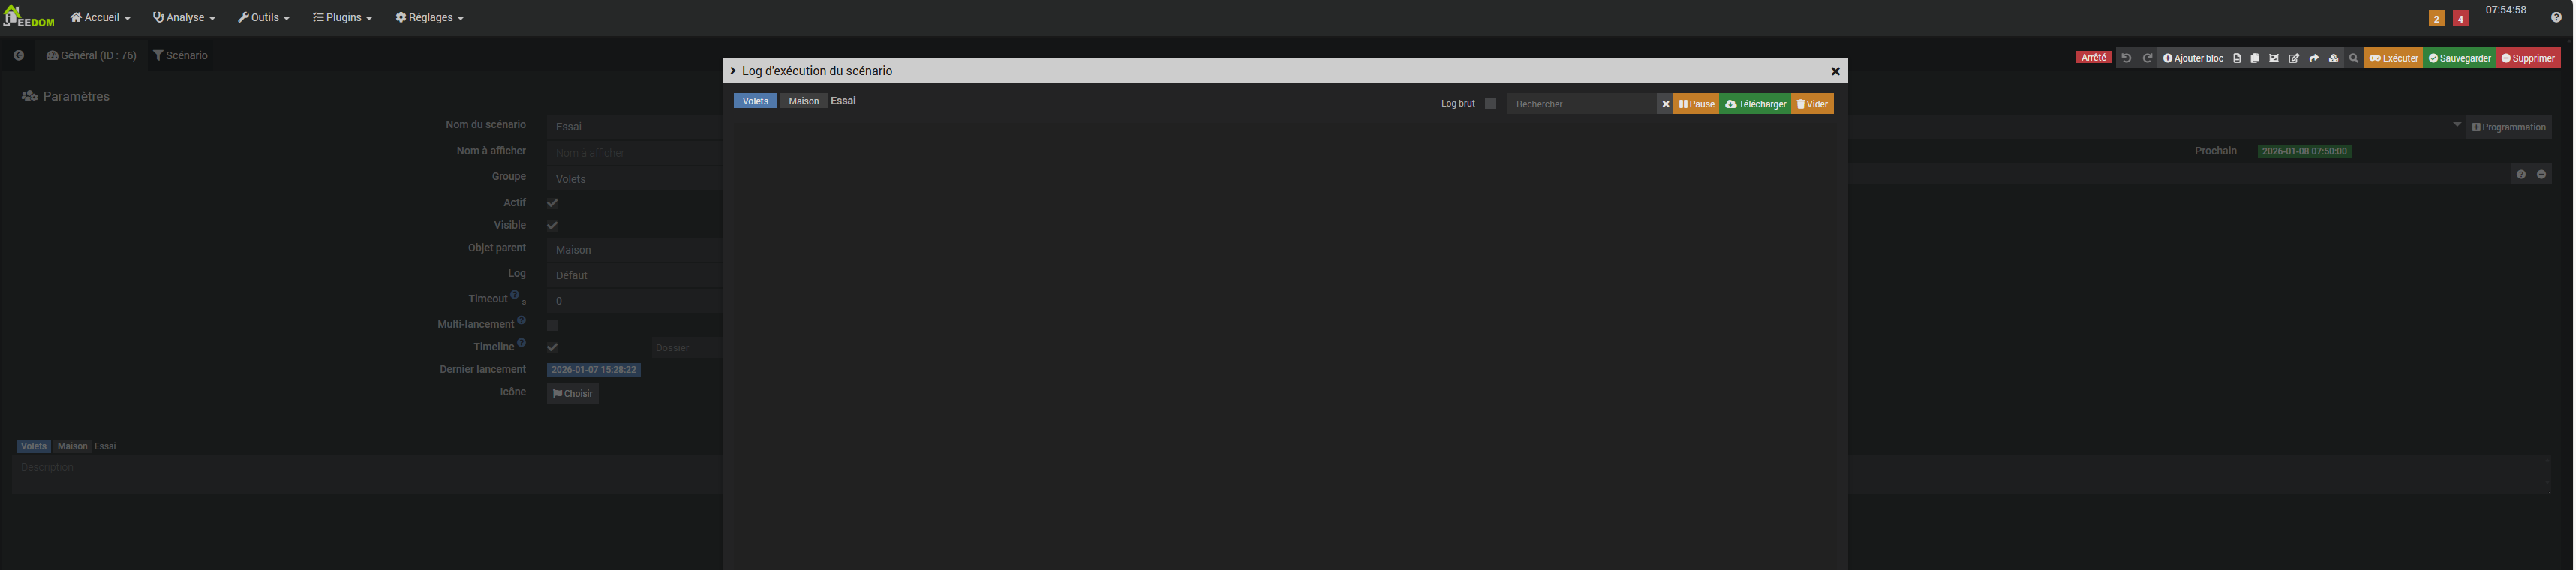2576x570 pixels.
Task: Toggle the Multi-lancement checkbox
Action: [x=552, y=325]
